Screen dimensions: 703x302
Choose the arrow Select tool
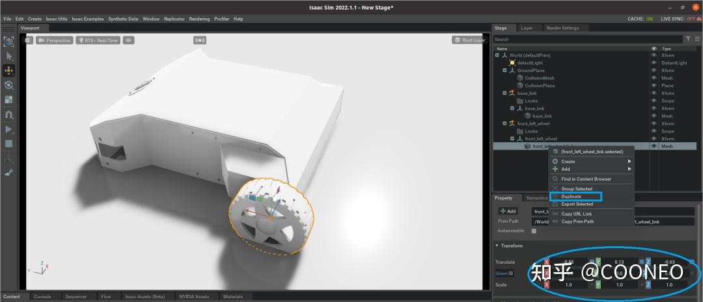pos(9,57)
